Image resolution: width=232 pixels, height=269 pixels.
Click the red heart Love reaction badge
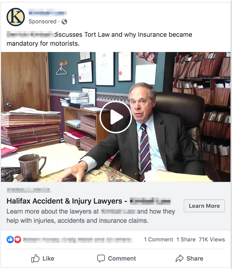(x=18, y=239)
